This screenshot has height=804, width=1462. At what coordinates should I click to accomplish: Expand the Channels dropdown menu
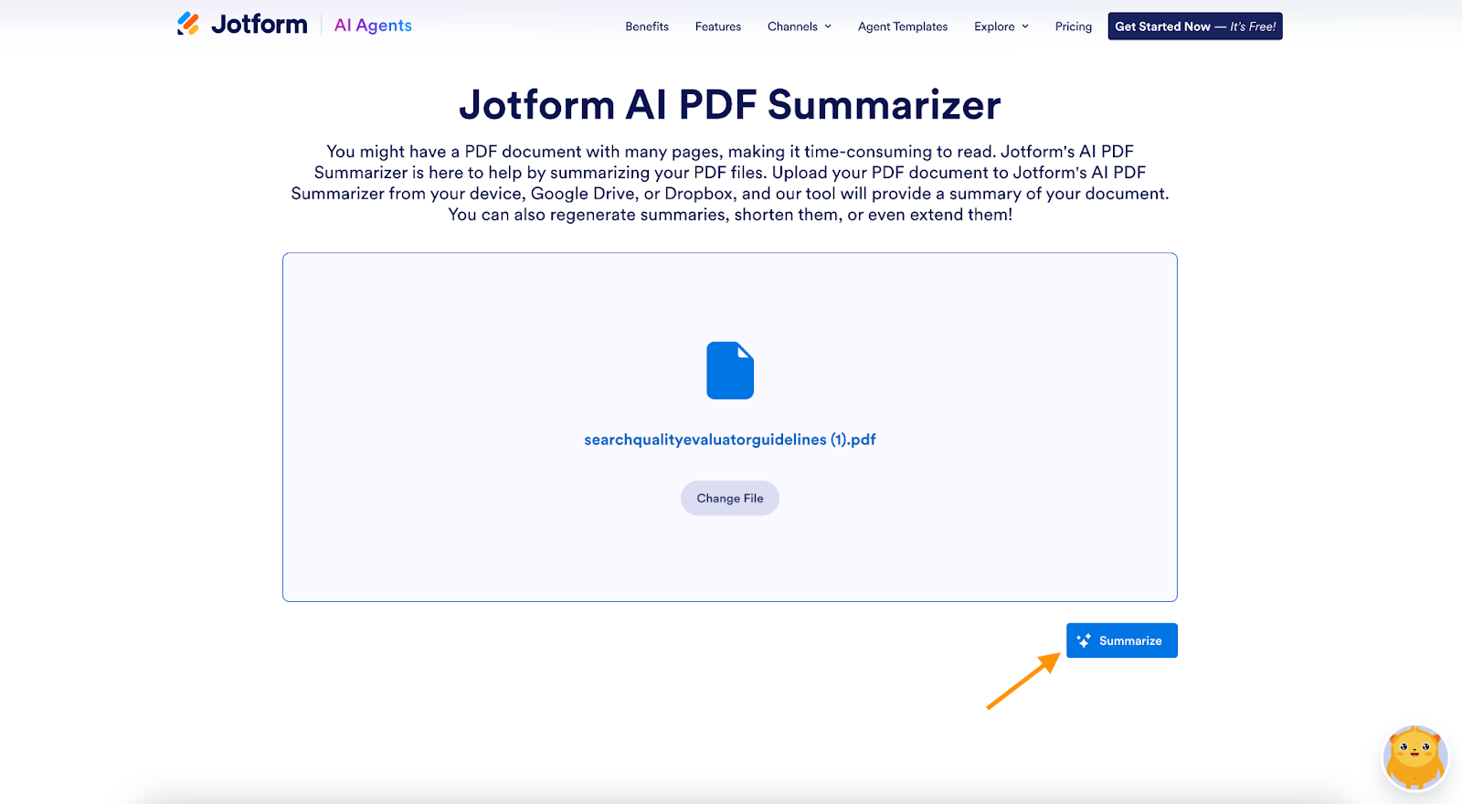(x=800, y=26)
